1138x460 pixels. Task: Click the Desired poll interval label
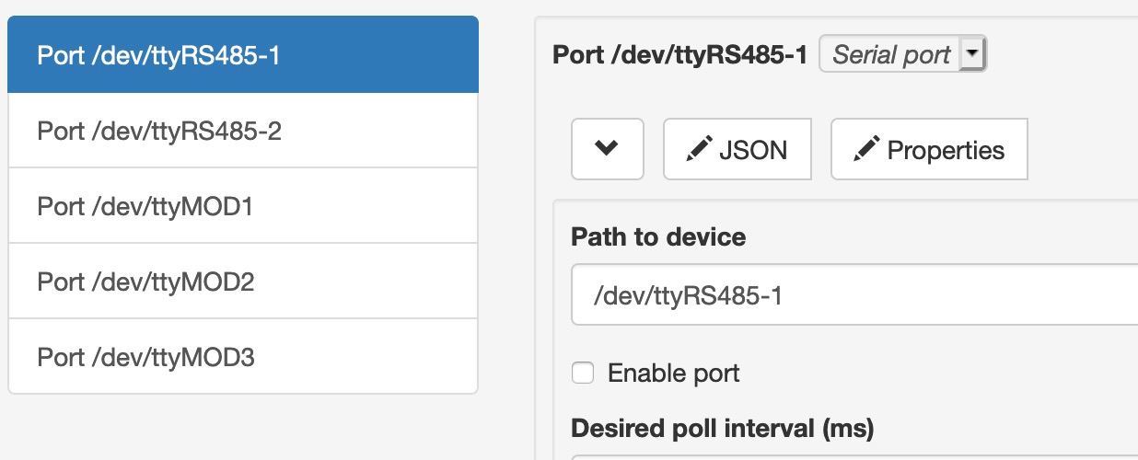tap(723, 429)
